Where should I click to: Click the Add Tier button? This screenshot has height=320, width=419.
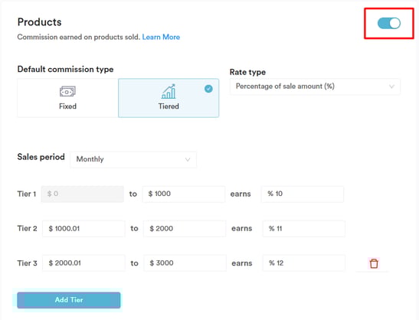[69, 300]
